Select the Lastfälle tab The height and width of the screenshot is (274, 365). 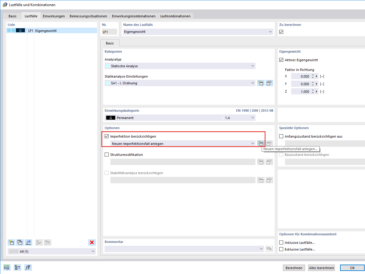tap(31, 16)
